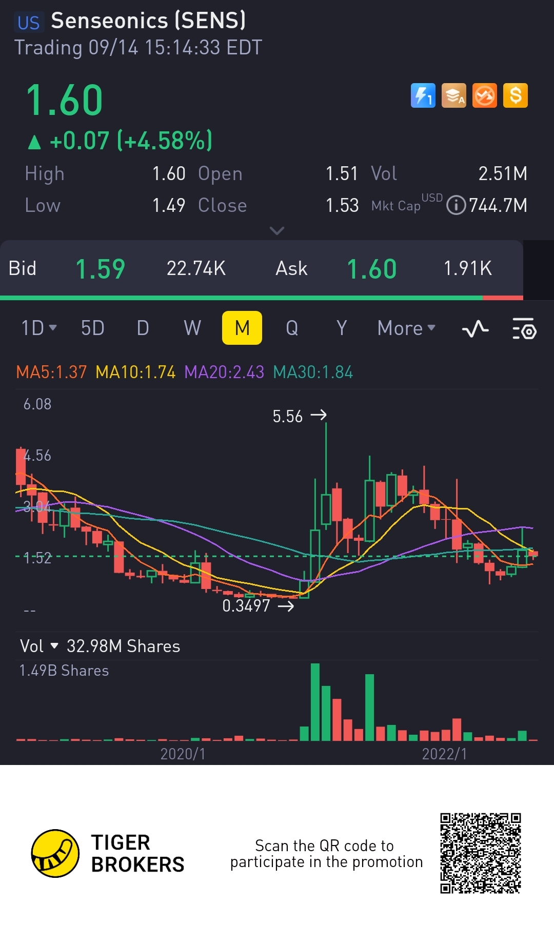
Task: Select the M monthly chart tab
Action: point(242,328)
